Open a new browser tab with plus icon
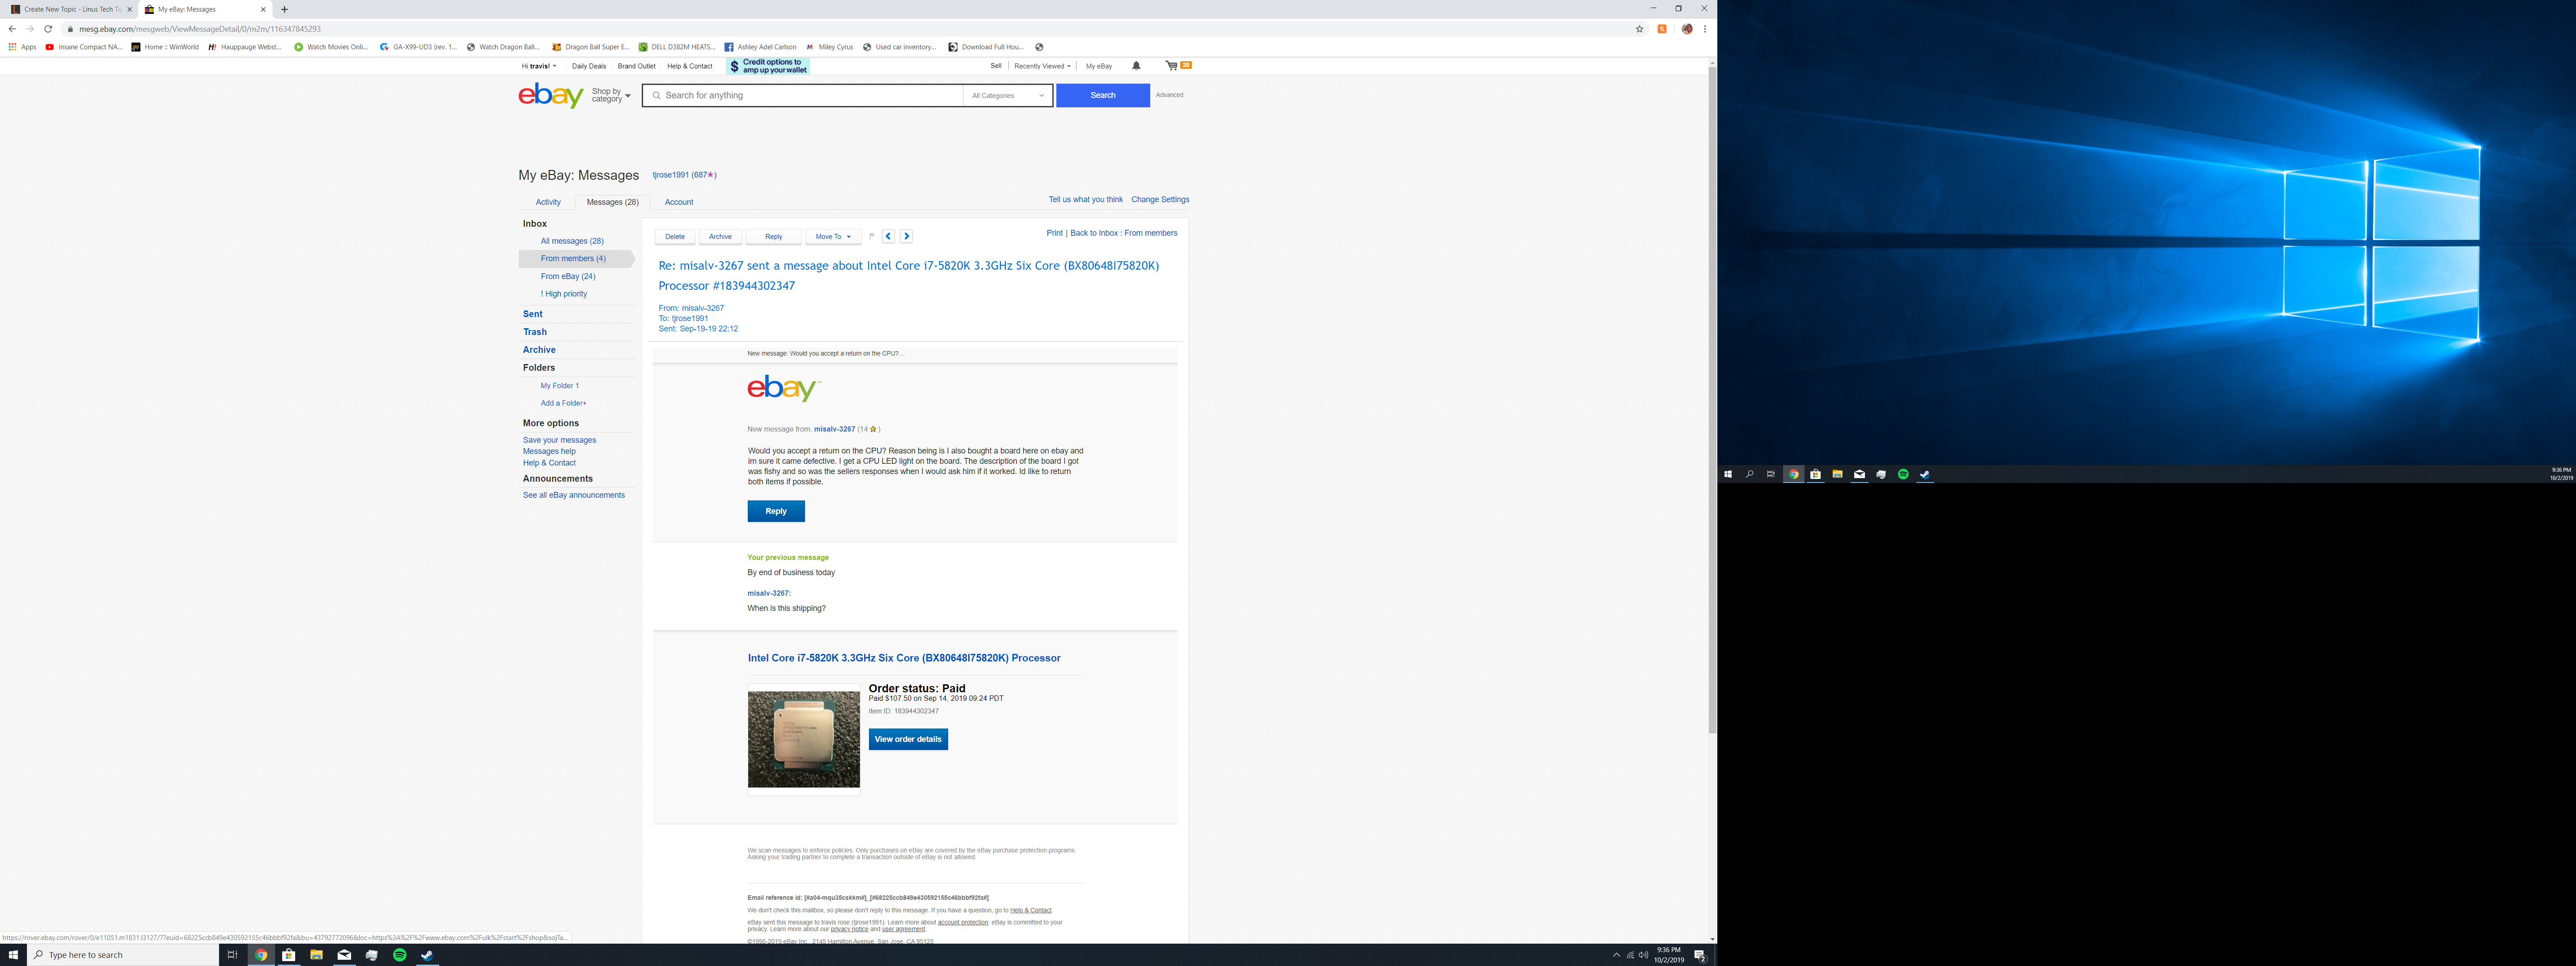This screenshot has height=966, width=2576. [x=284, y=9]
